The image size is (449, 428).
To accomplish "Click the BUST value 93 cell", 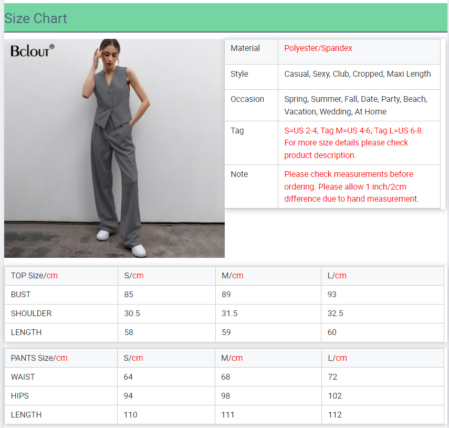I will 332,295.
